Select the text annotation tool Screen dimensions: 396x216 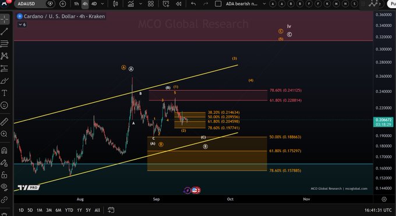click(4, 93)
